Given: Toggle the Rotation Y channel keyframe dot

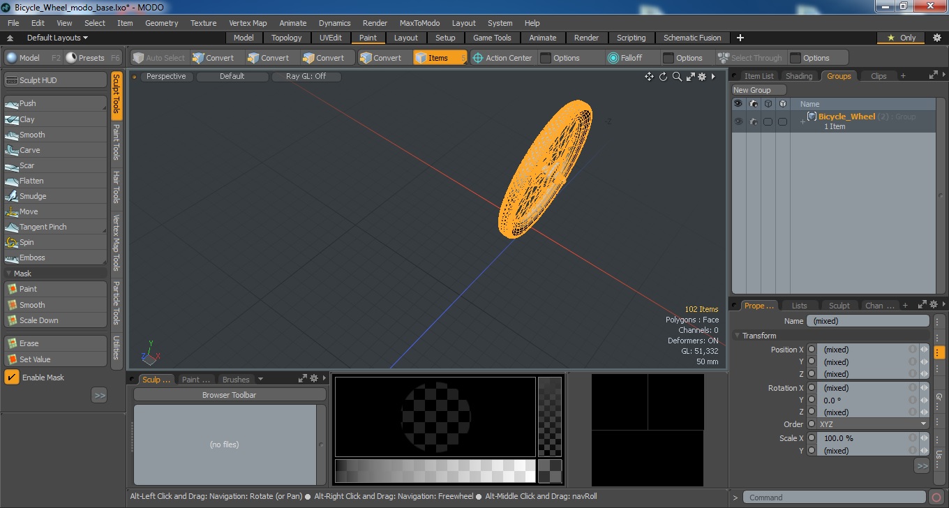Looking at the screenshot, I should tap(812, 401).
